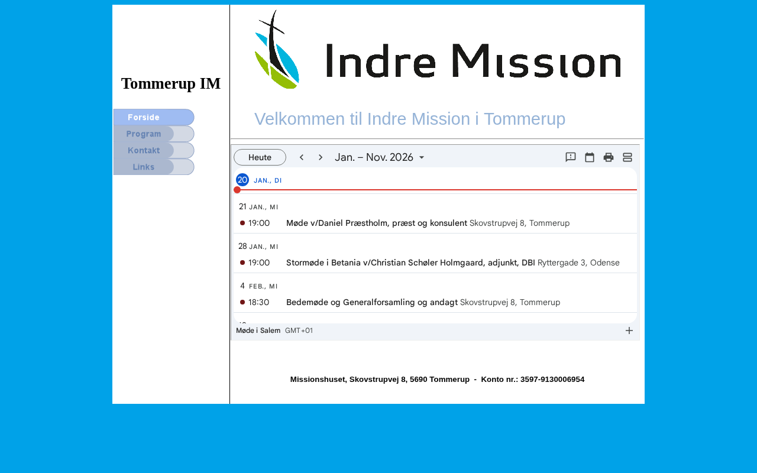This screenshot has height=473, width=757.
Task: Click the 18:30 time of the Bedemøde event
Action: coord(259,302)
